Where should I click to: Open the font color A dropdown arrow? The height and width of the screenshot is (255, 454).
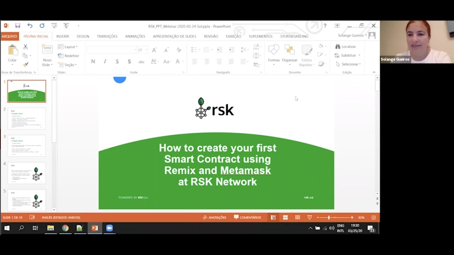pos(183,61)
